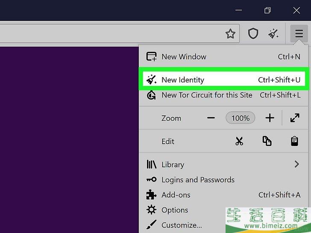Click the Library books icon

tap(152, 164)
